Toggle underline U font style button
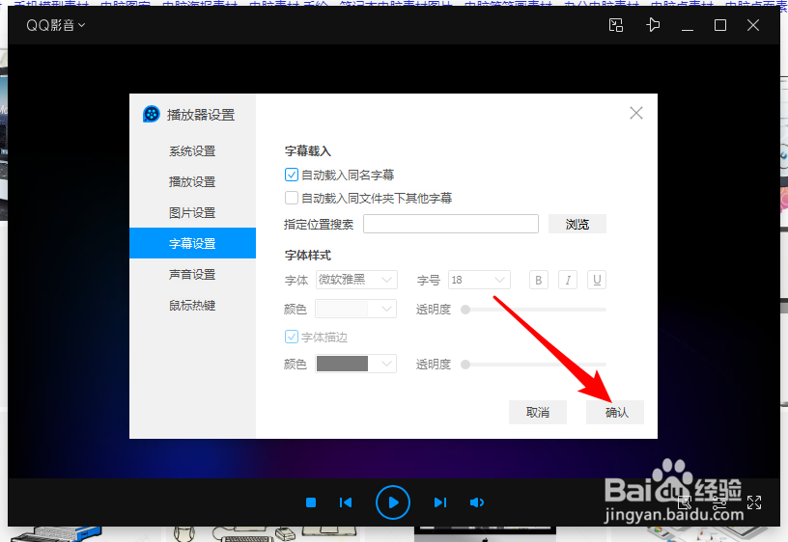 pyautogui.click(x=597, y=280)
